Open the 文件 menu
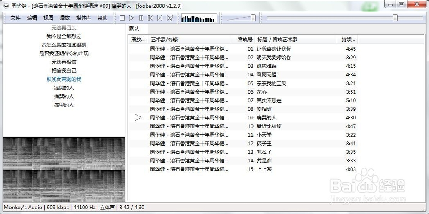The height and width of the screenshot is (214, 429). click(15, 18)
